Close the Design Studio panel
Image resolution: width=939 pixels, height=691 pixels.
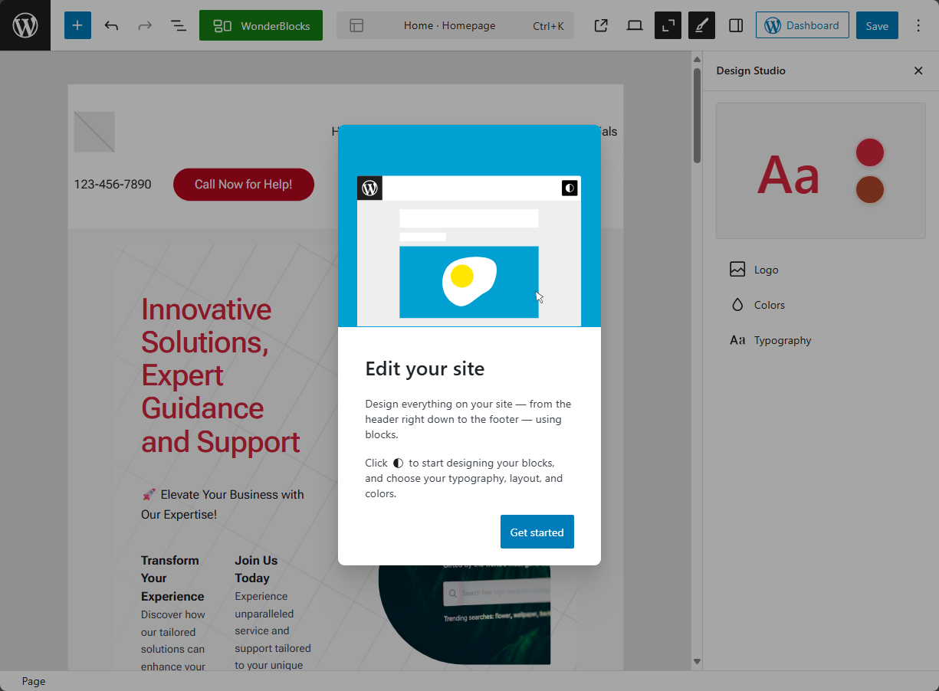point(918,70)
